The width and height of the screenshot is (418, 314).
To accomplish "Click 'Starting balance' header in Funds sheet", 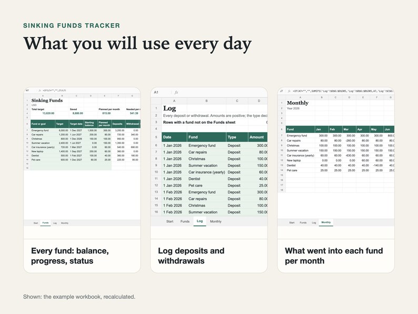I will tap(91, 124).
